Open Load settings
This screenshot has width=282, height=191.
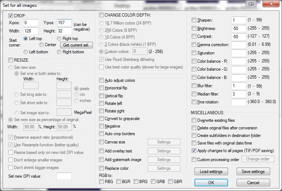pyautogui.click(x=211, y=172)
